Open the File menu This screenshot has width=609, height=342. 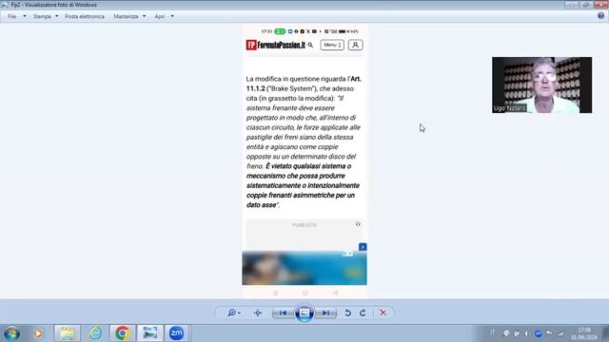(12, 16)
